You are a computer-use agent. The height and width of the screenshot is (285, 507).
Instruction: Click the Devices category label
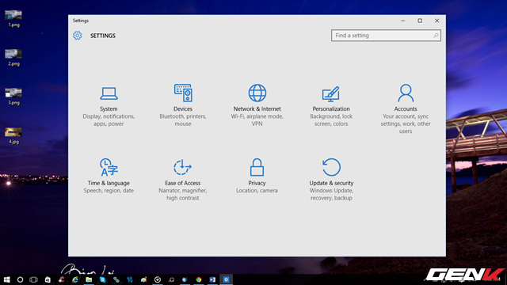click(x=183, y=109)
